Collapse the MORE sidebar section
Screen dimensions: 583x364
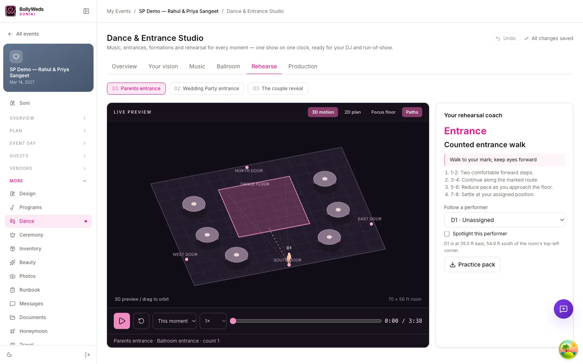48,181
